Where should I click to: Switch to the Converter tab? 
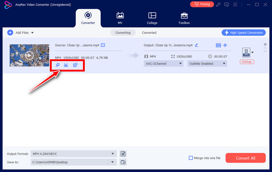tap(88, 18)
